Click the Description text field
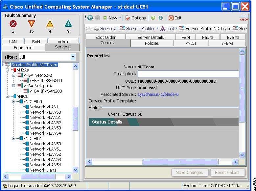This screenshot has height=191, width=256. pyautogui.click(x=188, y=74)
